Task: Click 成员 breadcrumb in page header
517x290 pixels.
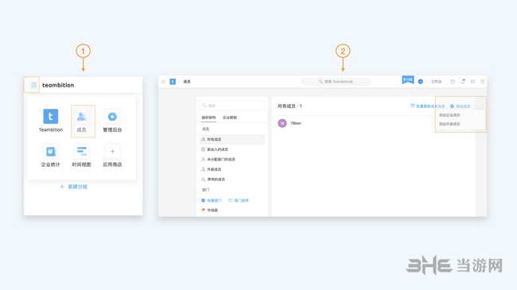Action: coord(187,81)
